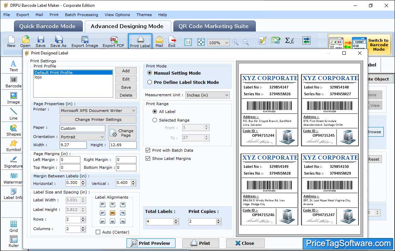
Task: Click the Close button in dialog
Action: 245,243
